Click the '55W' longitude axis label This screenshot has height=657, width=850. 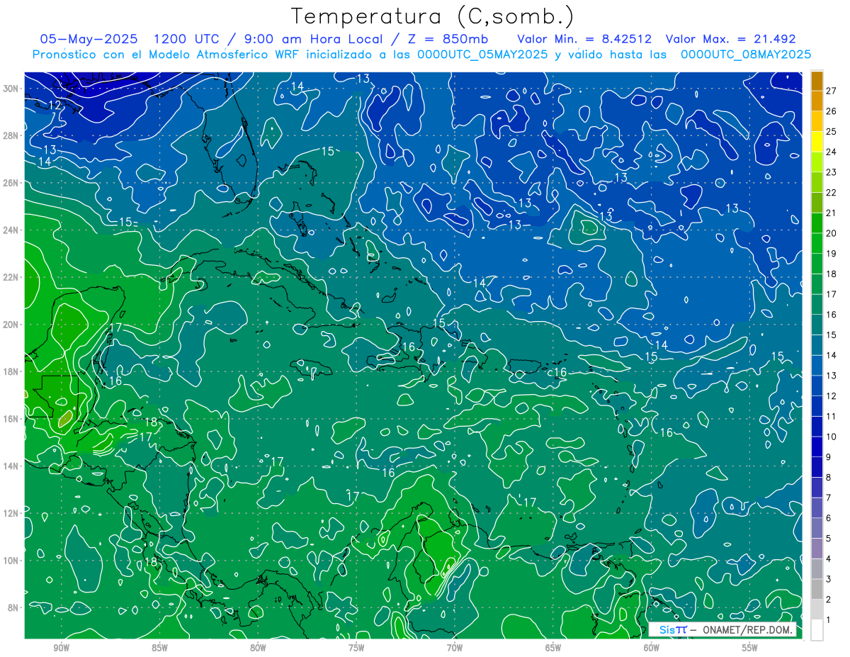click(x=750, y=648)
